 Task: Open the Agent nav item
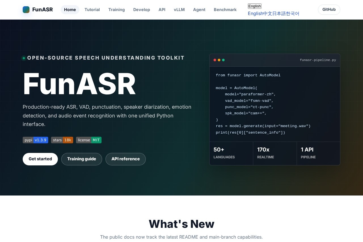coord(199,10)
